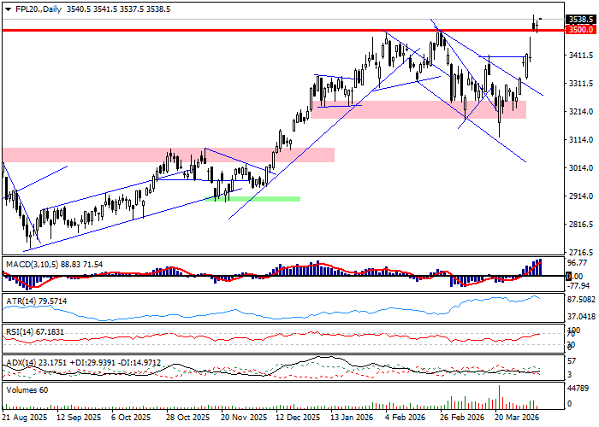The height and width of the screenshot is (427, 599).
Task: Click the 3014.0 price axis label
Action: pyautogui.click(x=581, y=168)
